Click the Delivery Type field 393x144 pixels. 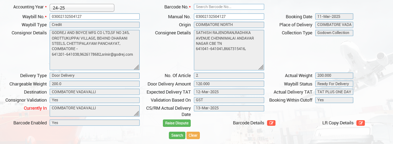click(x=94, y=75)
